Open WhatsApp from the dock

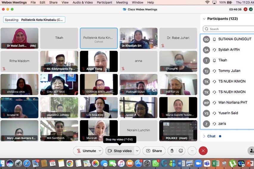tap(155, 163)
